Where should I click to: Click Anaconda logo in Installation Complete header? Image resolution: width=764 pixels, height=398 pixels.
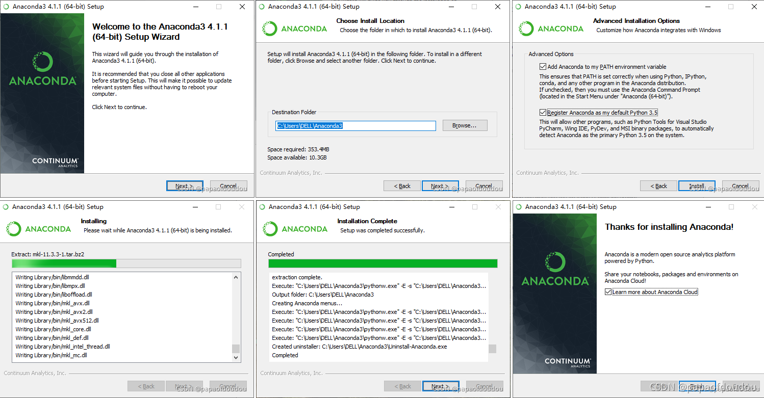(x=295, y=229)
